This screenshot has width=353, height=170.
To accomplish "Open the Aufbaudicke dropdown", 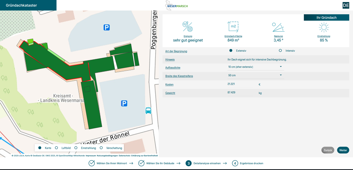I will (256, 67).
